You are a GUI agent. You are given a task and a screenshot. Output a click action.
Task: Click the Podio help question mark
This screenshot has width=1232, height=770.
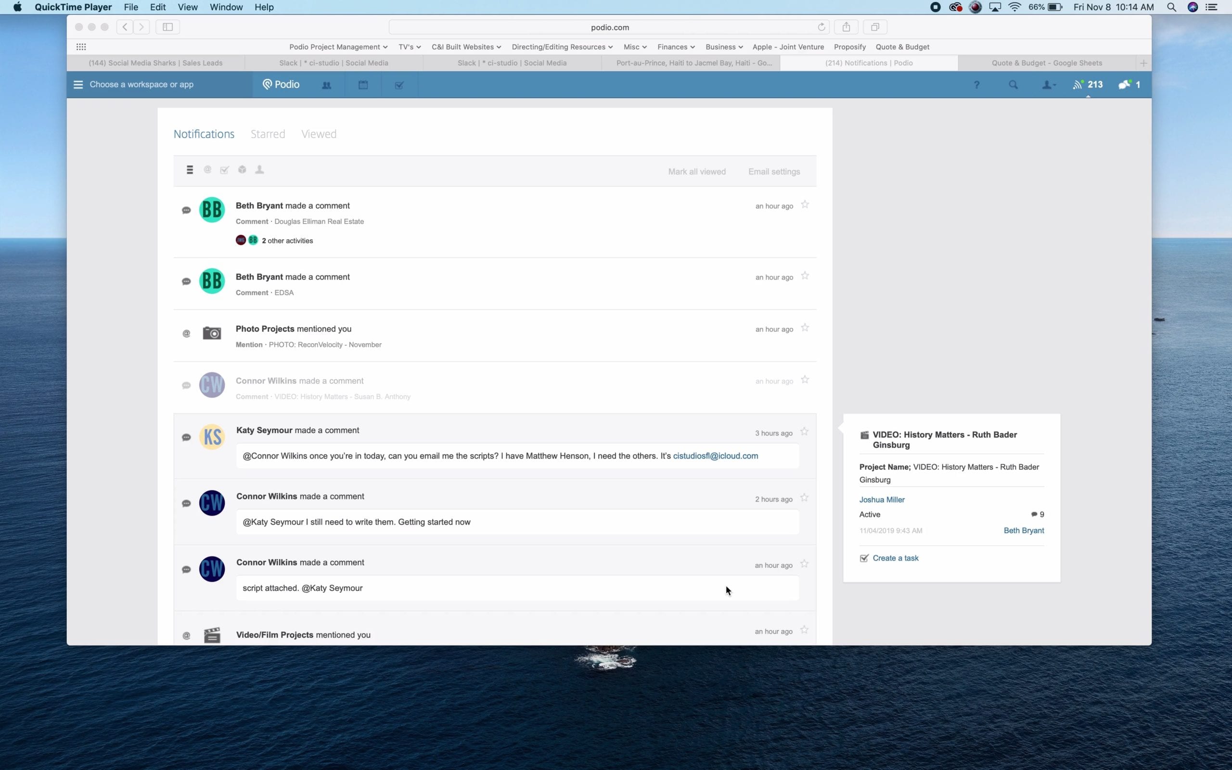(x=976, y=85)
